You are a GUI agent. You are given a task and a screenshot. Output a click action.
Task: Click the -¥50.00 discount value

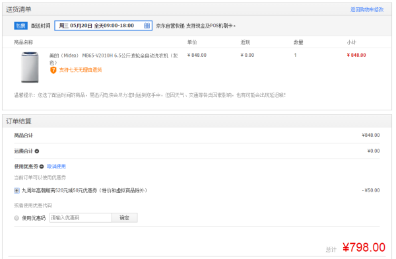[371, 190]
